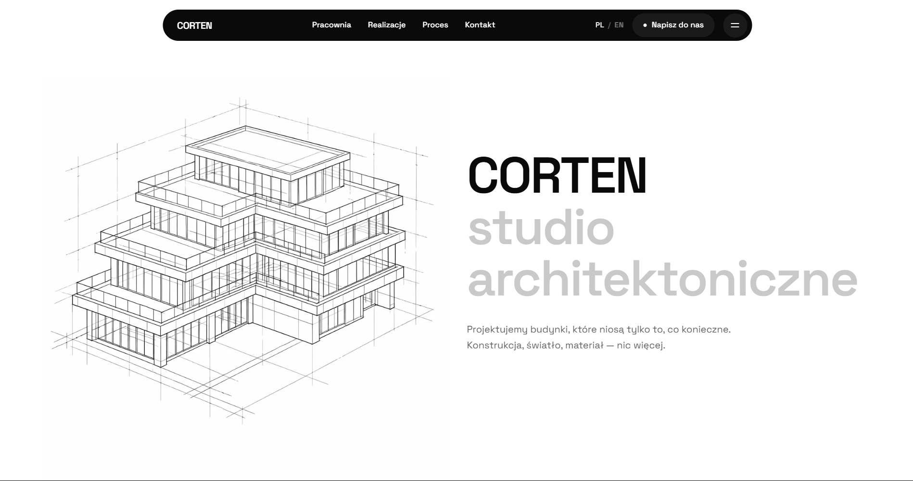Click text 'Projektujemy budynki, które niosą tylko to, co konieczne.'
The image size is (913, 481).
pyautogui.click(x=598, y=330)
